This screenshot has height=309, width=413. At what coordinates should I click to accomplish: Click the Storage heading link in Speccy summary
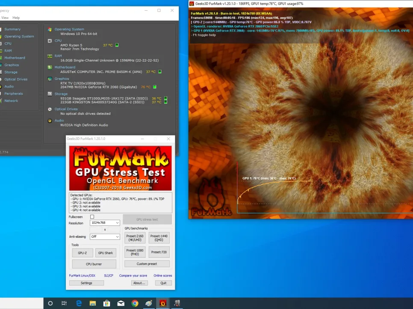pyautogui.click(x=61, y=94)
